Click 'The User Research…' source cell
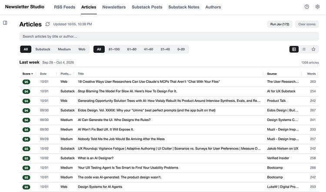This screenshot has height=192, width=326. tap(283, 81)
